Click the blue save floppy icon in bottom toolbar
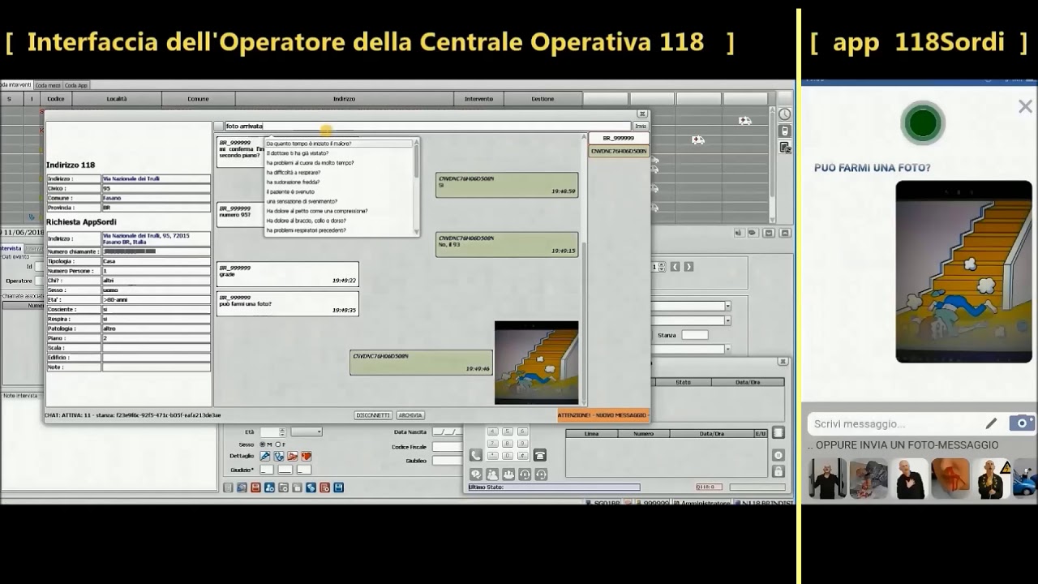 coord(338,487)
